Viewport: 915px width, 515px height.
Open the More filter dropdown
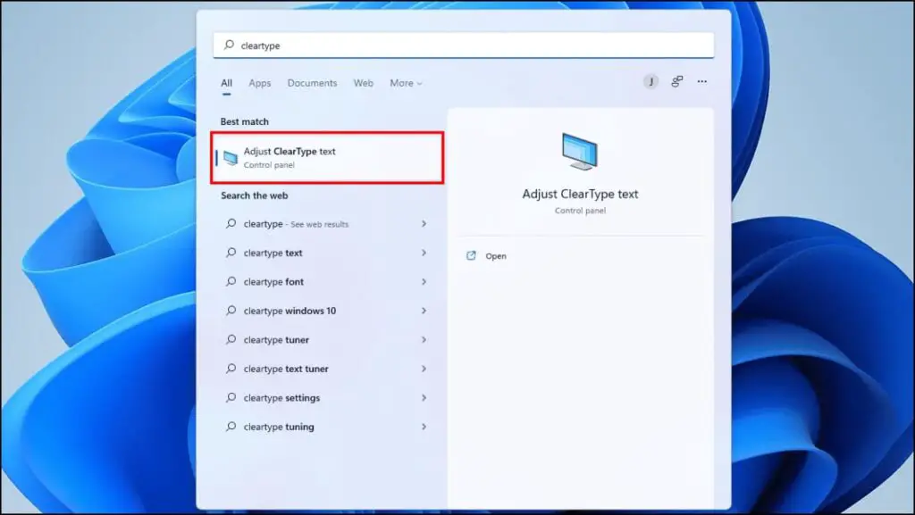pyautogui.click(x=406, y=83)
